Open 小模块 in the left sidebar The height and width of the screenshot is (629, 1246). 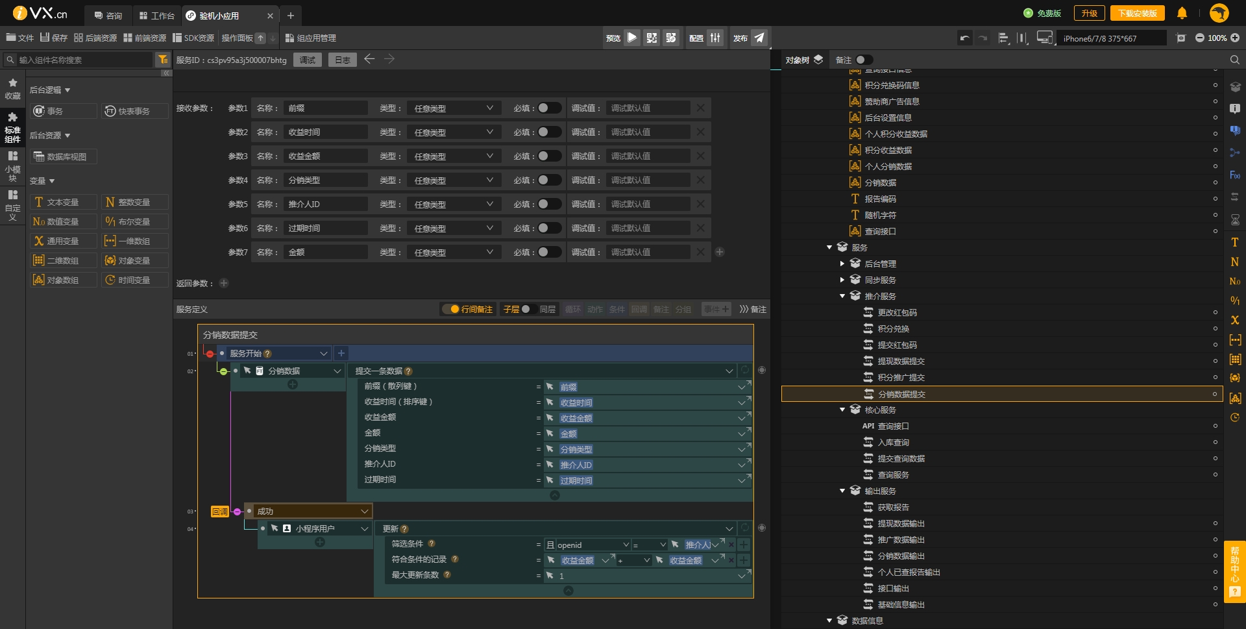click(12, 166)
